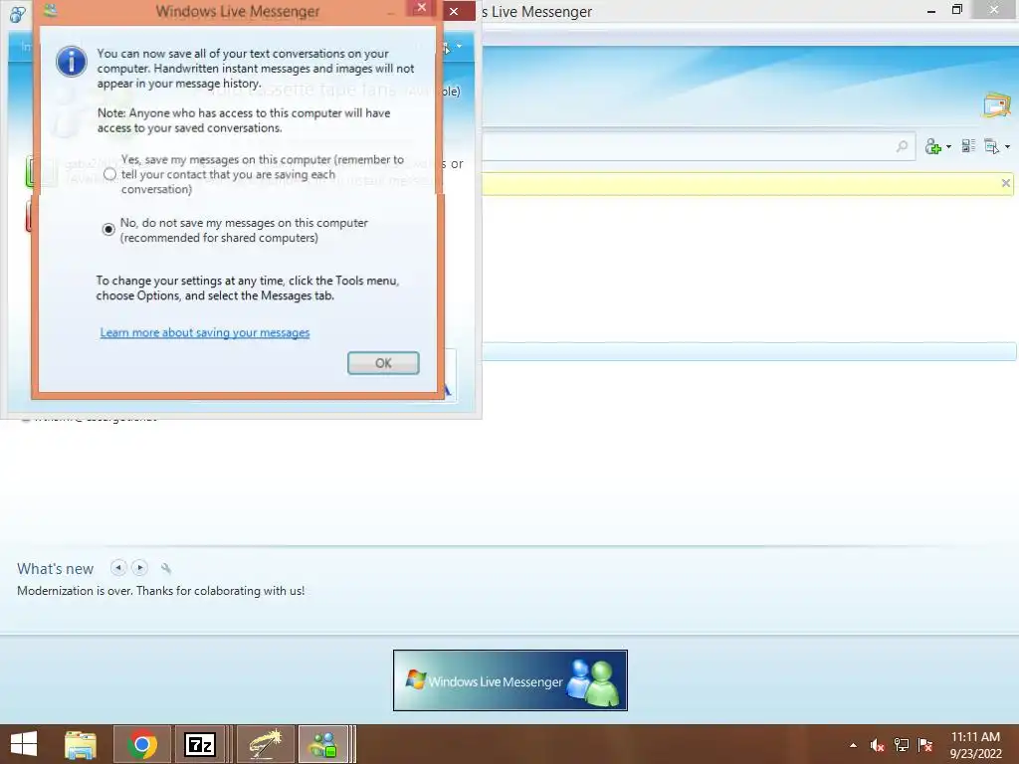Select 'No, do not save my messages' option
The height and width of the screenshot is (764, 1019).
(x=108, y=230)
